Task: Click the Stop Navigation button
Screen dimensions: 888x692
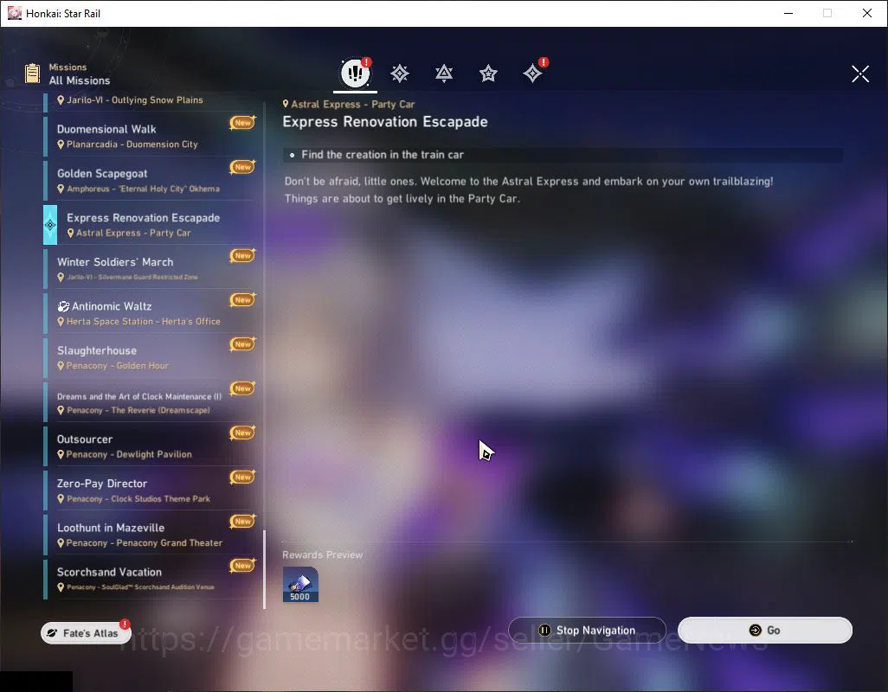Action: pyautogui.click(x=588, y=630)
